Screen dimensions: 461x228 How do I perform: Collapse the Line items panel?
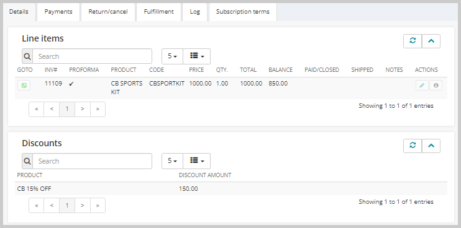[x=431, y=41]
